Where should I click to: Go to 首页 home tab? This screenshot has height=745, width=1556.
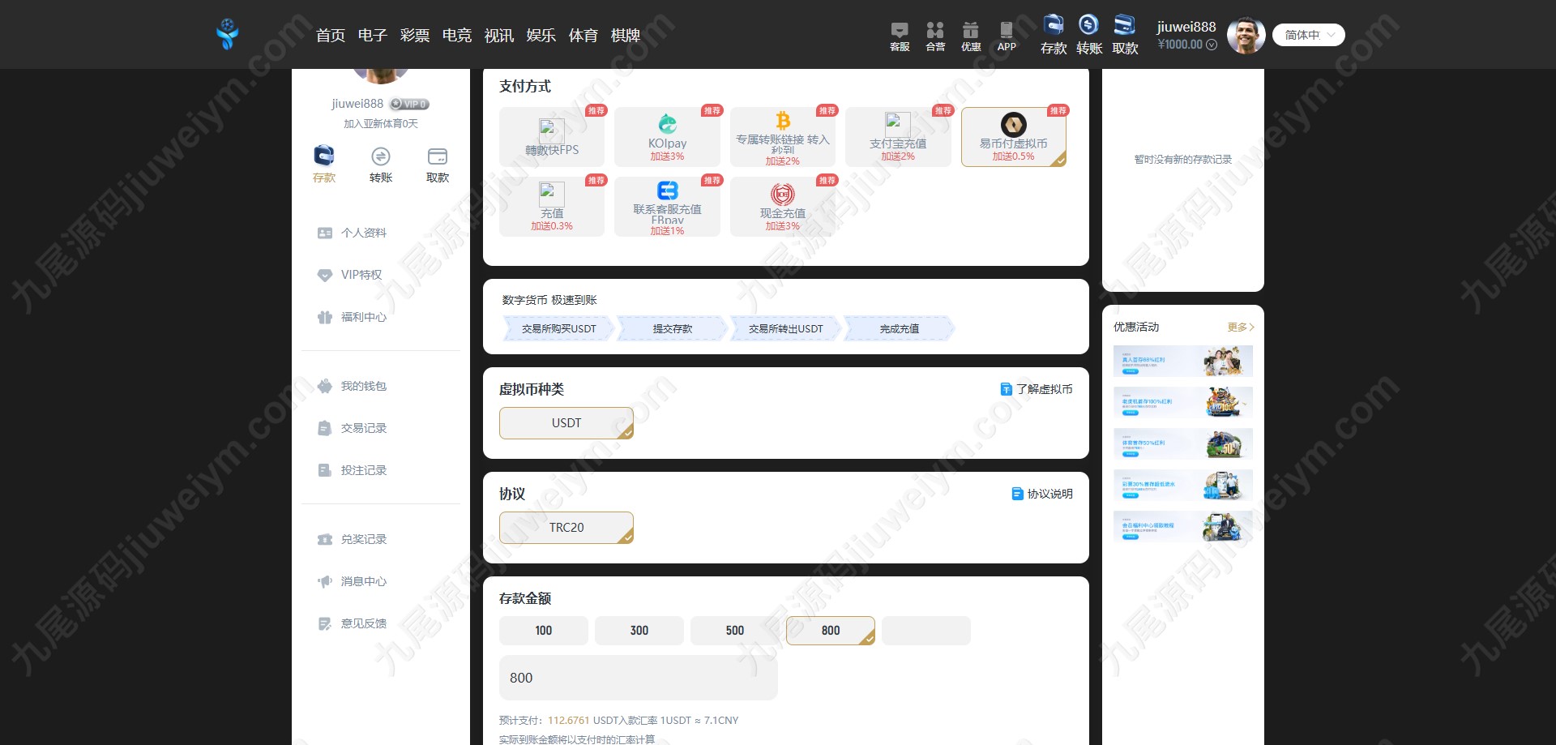point(331,35)
